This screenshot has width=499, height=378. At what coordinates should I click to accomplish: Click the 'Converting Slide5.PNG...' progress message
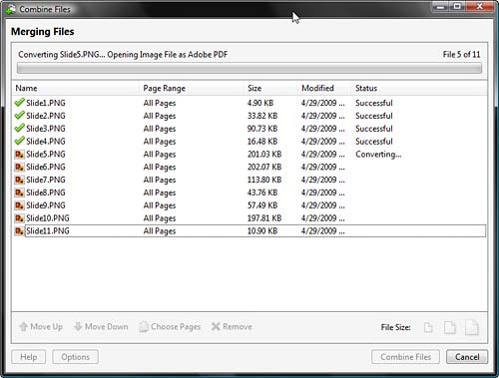tap(123, 55)
